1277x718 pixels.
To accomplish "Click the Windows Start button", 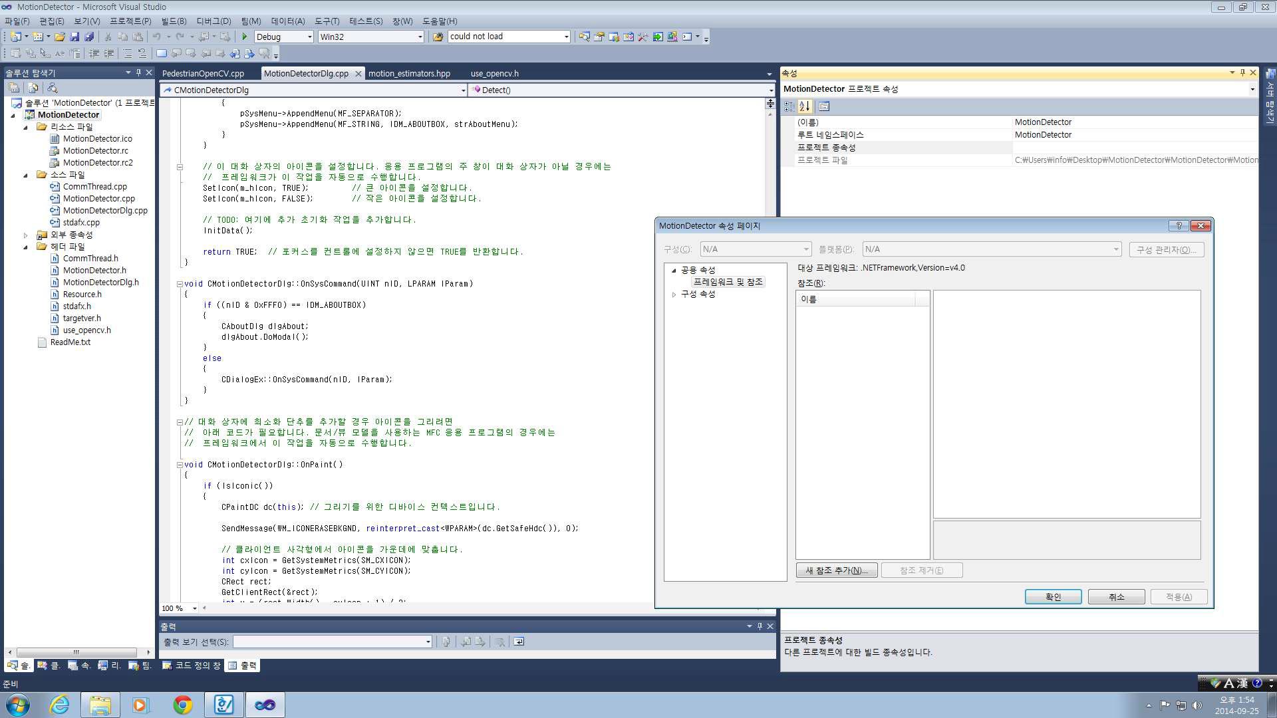I will click(x=18, y=705).
